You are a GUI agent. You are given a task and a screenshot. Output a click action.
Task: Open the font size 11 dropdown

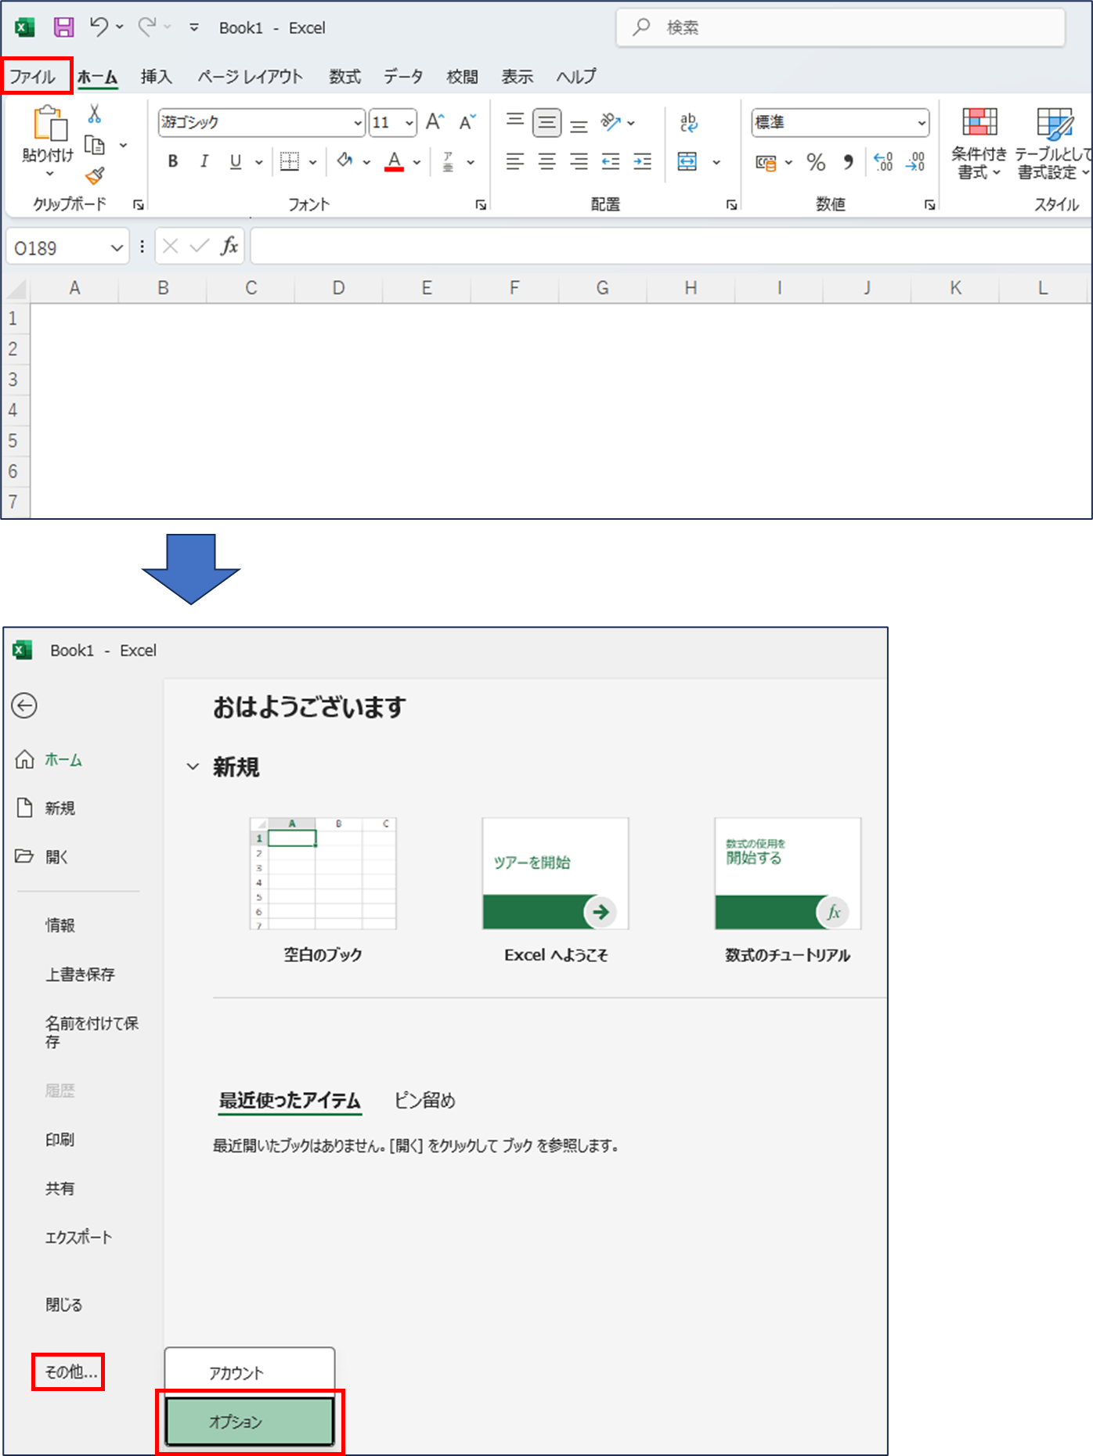click(x=409, y=123)
